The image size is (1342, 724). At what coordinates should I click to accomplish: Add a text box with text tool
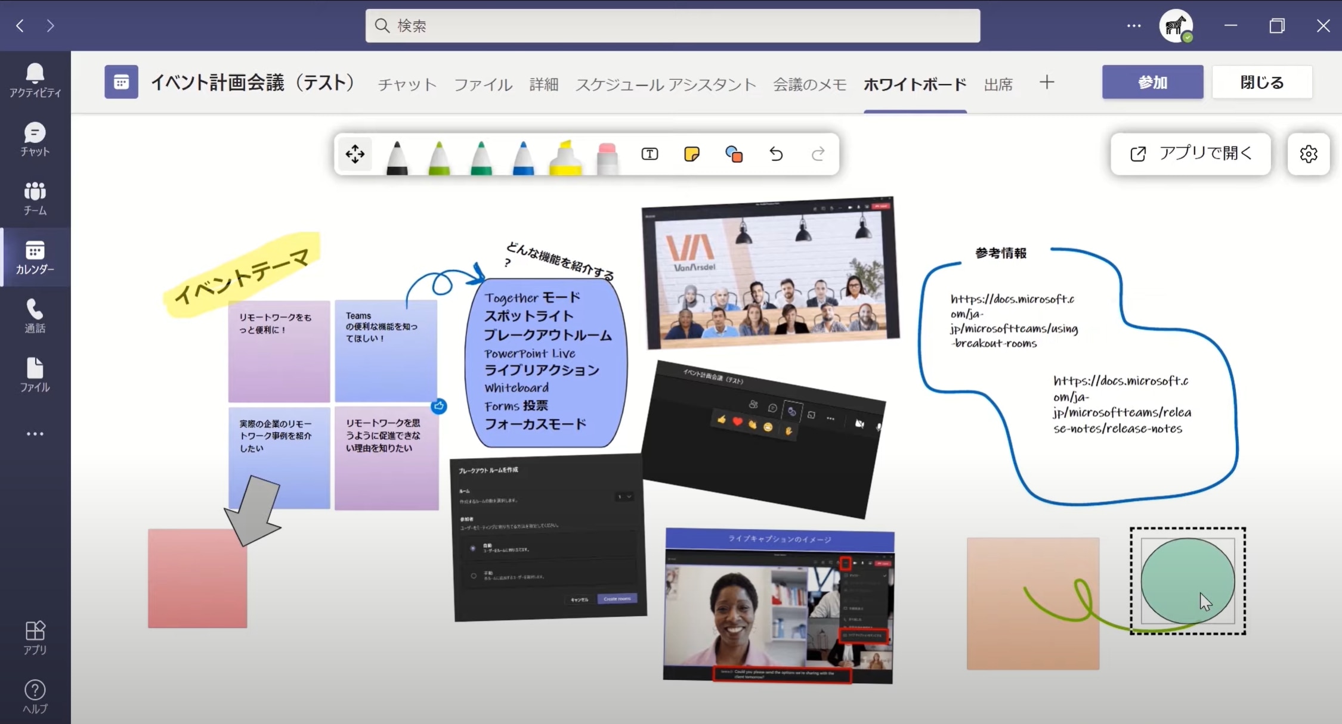[x=650, y=154]
